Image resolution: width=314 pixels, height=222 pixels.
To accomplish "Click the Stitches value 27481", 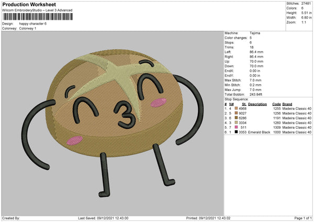I will point(306,4).
